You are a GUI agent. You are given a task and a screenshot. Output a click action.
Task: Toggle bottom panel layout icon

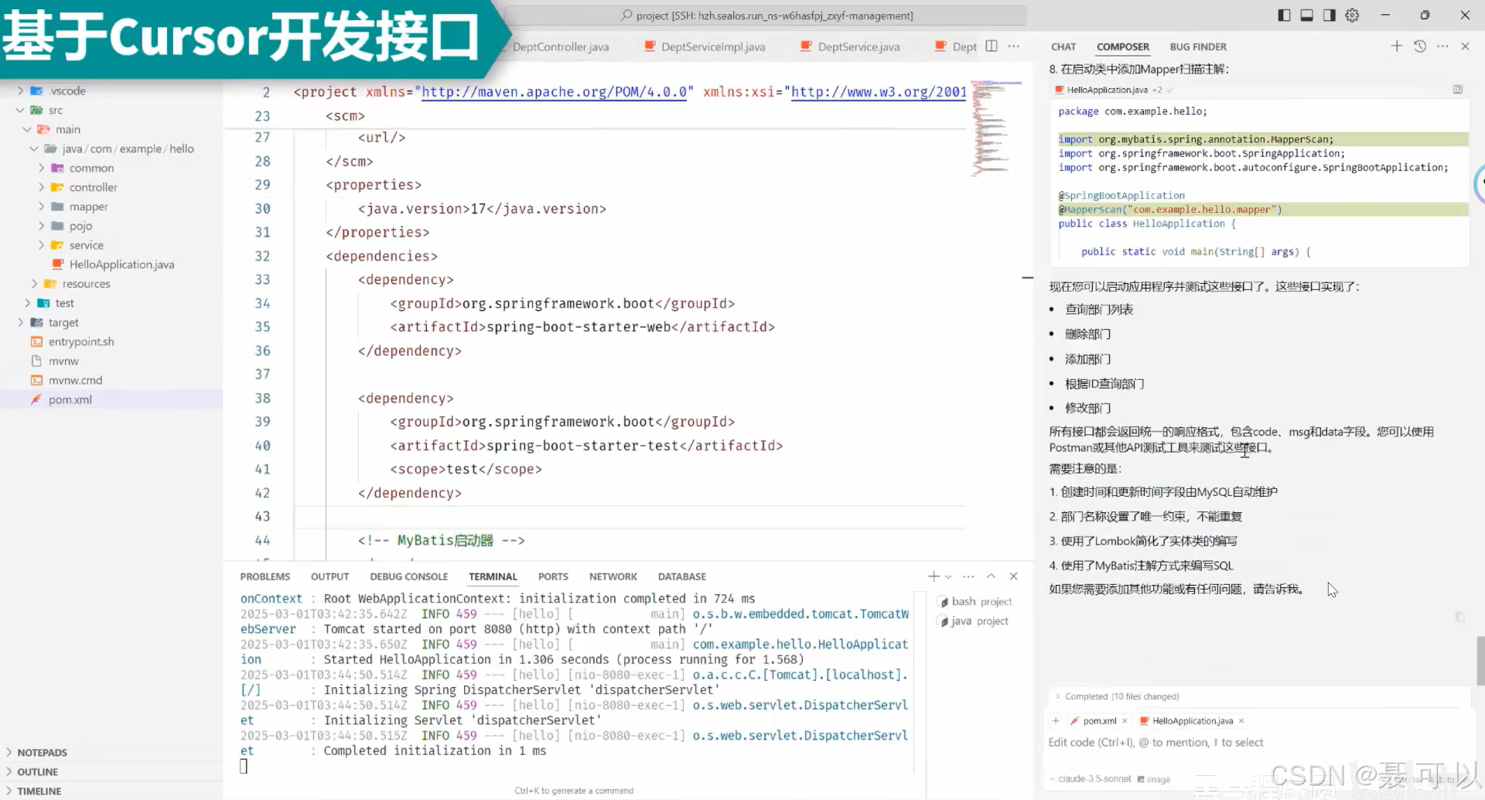click(x=1306, y=15)
